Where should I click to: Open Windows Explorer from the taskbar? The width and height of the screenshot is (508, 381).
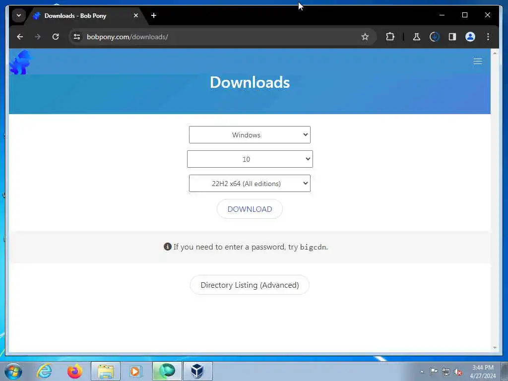click(x=106, y=371)
